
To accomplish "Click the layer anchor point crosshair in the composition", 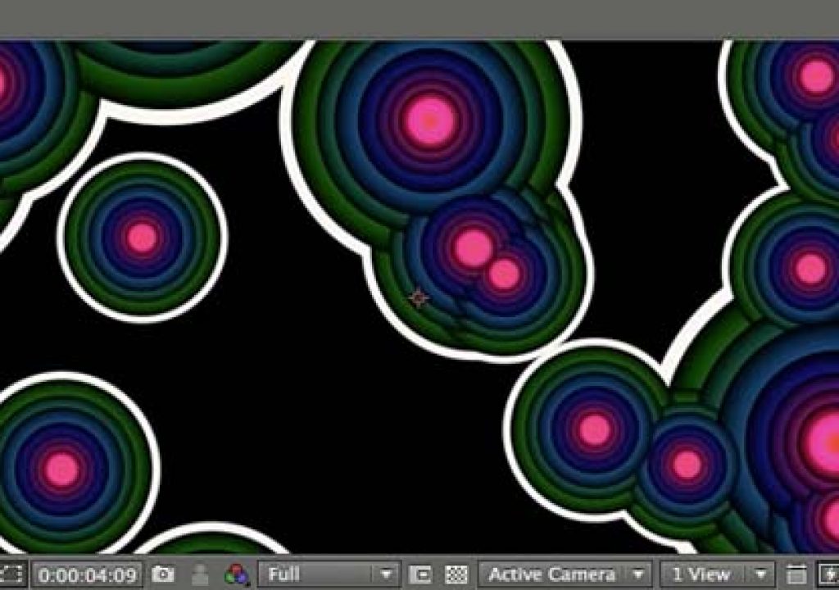I will click(x=419, y=298).
